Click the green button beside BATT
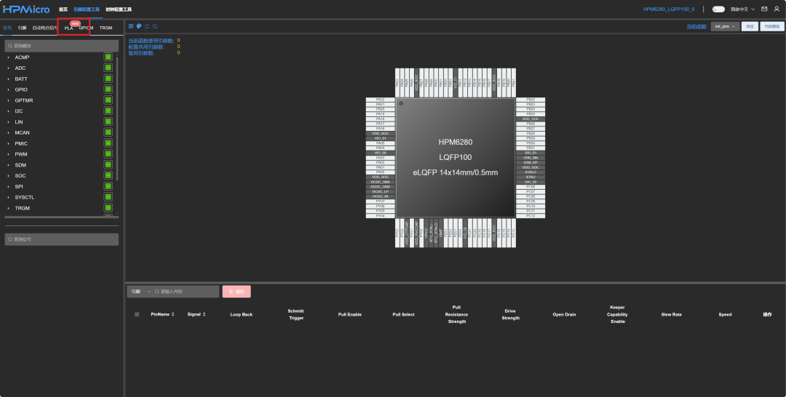The width and height of the screenshot is (786, 397). 108,79
